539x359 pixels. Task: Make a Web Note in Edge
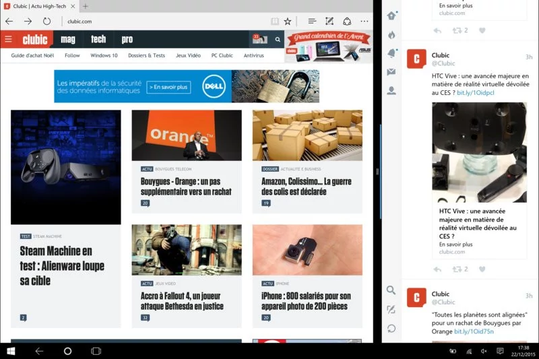tap(329, 22)
